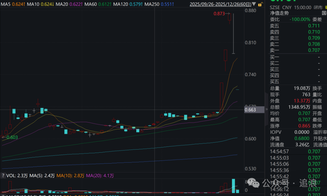The width and height of the screenshot is (327, 196).
Task: Open the question mark help next to VOL
Action: 3,176
